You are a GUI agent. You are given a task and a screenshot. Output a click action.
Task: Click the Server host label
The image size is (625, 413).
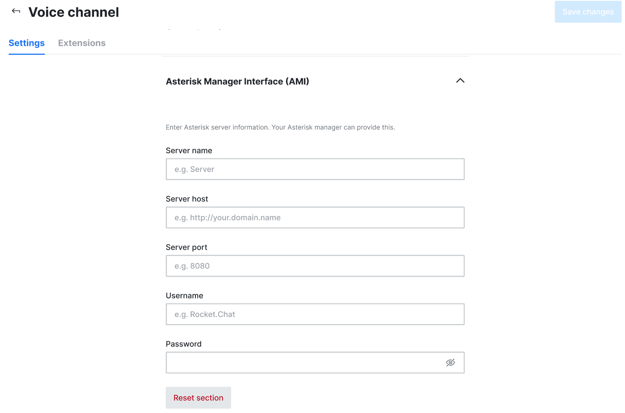187,199
